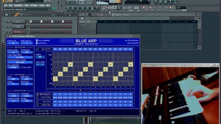Open the EDIT menu

[11, 6]
